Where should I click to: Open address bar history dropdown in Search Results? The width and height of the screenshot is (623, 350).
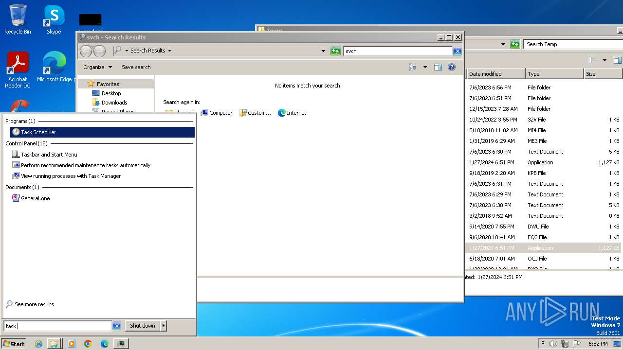pos(323,51)
